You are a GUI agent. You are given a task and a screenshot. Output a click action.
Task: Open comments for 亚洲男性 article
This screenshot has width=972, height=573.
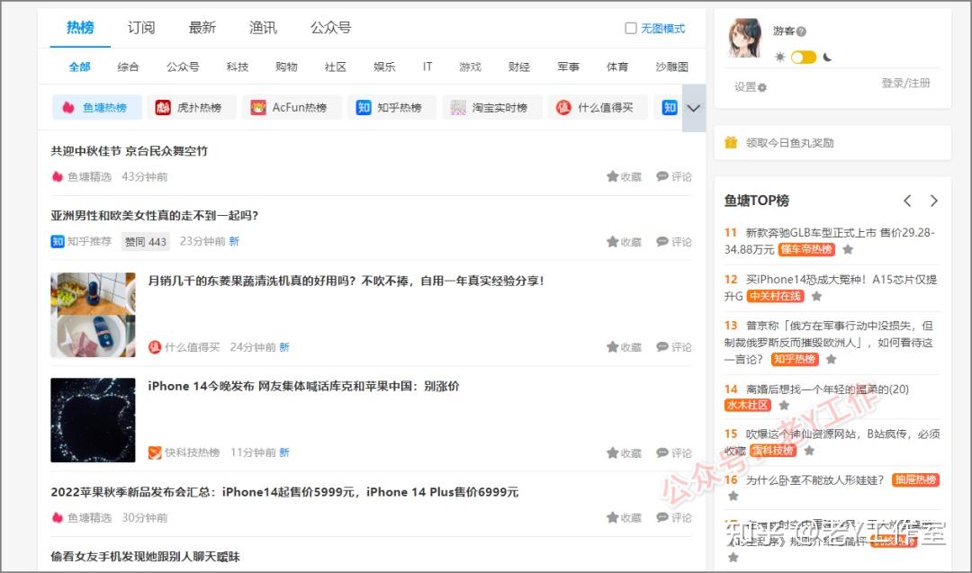coord(674,242)
